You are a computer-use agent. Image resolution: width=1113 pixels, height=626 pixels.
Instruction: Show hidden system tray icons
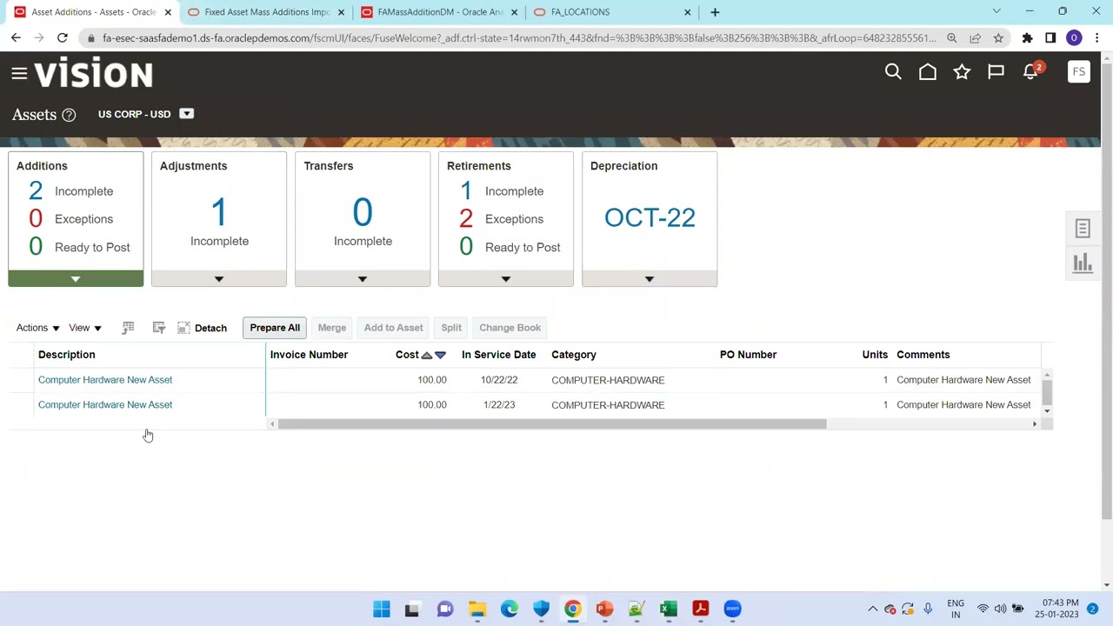(873, 609)
